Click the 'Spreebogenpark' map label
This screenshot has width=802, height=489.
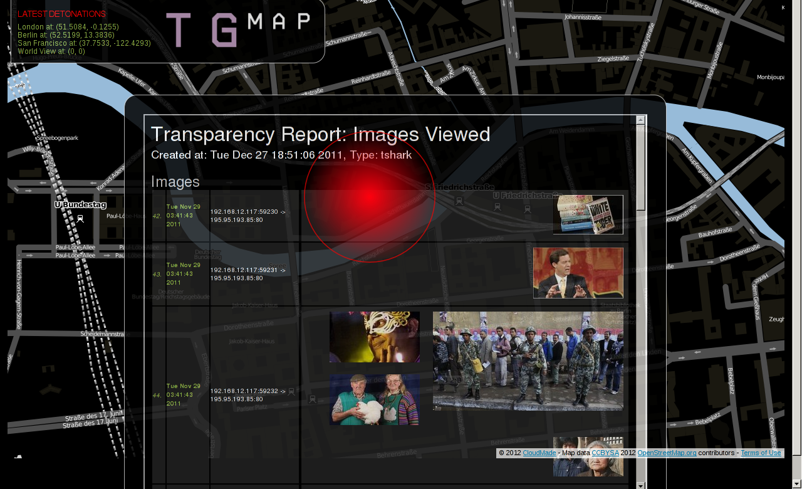point(58,138)
